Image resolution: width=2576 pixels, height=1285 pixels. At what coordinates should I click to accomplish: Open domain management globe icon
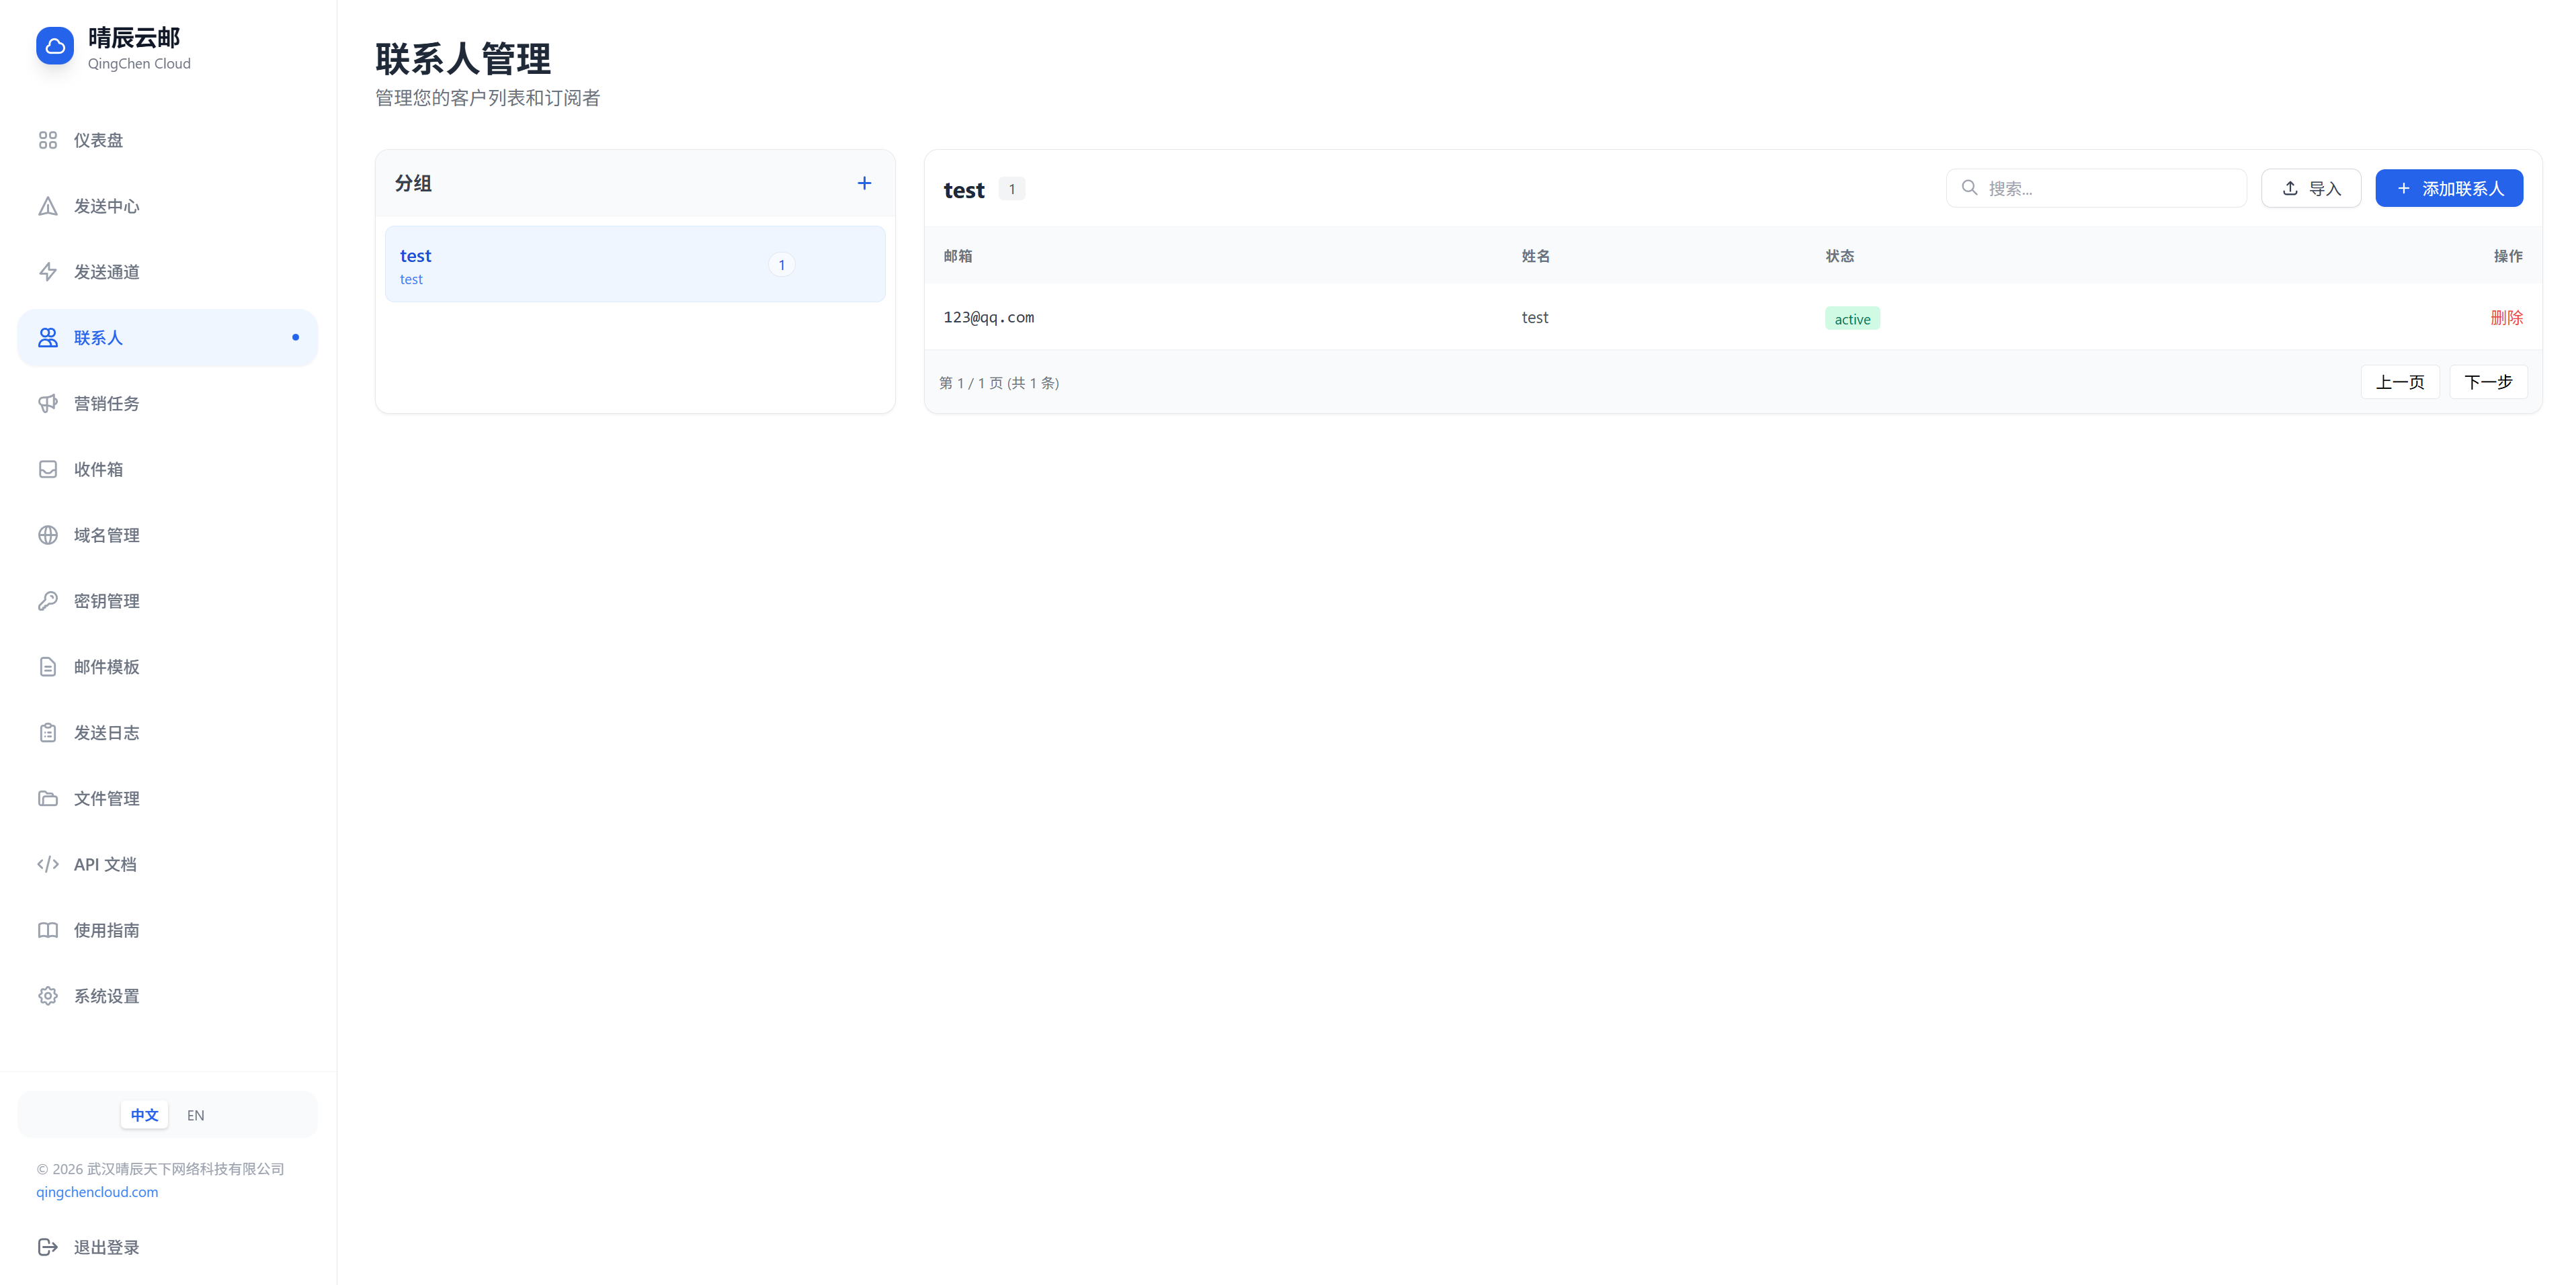click(x=48, y=535)
